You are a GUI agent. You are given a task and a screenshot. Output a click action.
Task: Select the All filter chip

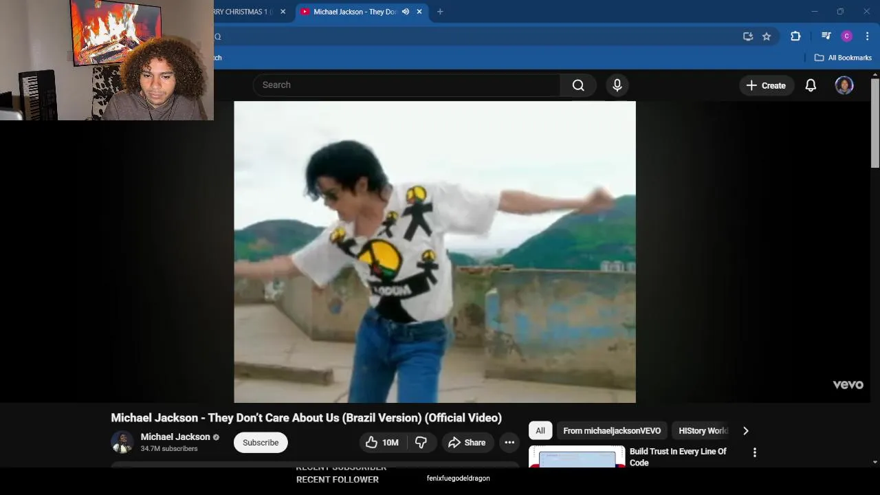540,431
